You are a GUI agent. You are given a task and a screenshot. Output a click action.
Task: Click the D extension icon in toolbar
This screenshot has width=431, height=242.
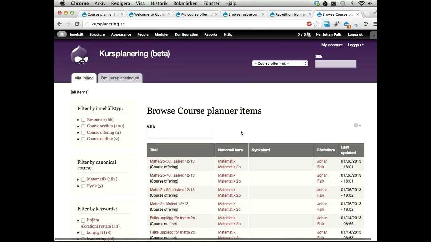(x=366, y=24)
